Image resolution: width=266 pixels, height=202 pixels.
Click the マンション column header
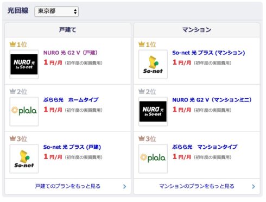point(197,30)
